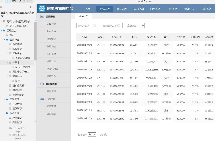The image size is (215, 141).
Task: Collapse the 阿尔法金融管理员后台 tree node
Action: tap(1, 21)
